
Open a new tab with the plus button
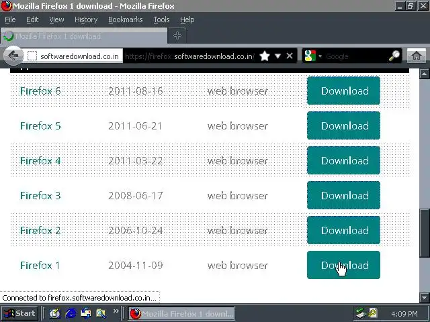(x=177, y=36)
